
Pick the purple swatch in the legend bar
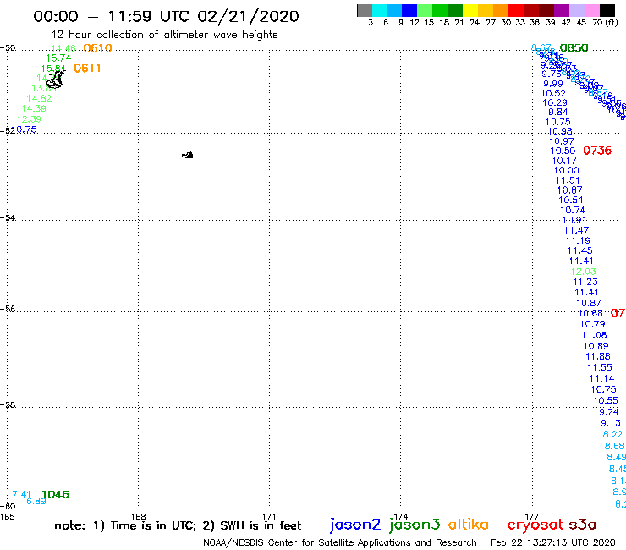coord(562,10)
